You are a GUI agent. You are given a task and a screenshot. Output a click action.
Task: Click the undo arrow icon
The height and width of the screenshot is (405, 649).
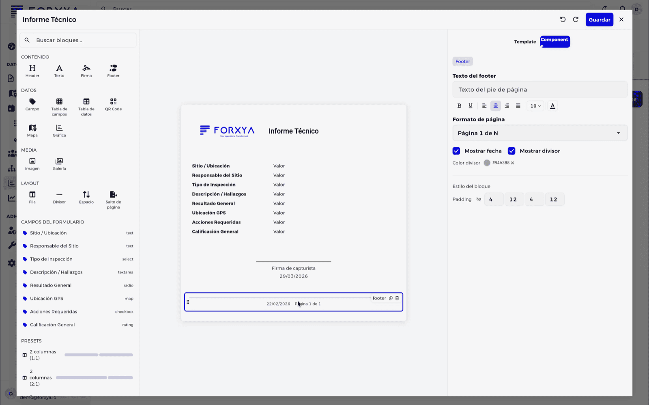click(563, 19)
